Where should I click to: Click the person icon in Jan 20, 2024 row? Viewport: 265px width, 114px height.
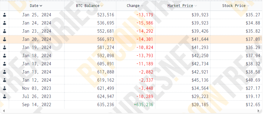point(5,39)
